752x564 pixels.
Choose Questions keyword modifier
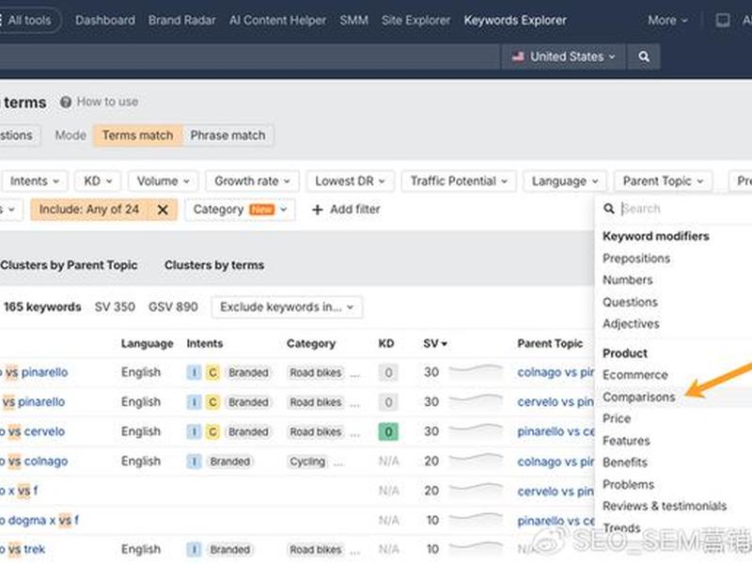pyautogui.click(x=630, y=302)
